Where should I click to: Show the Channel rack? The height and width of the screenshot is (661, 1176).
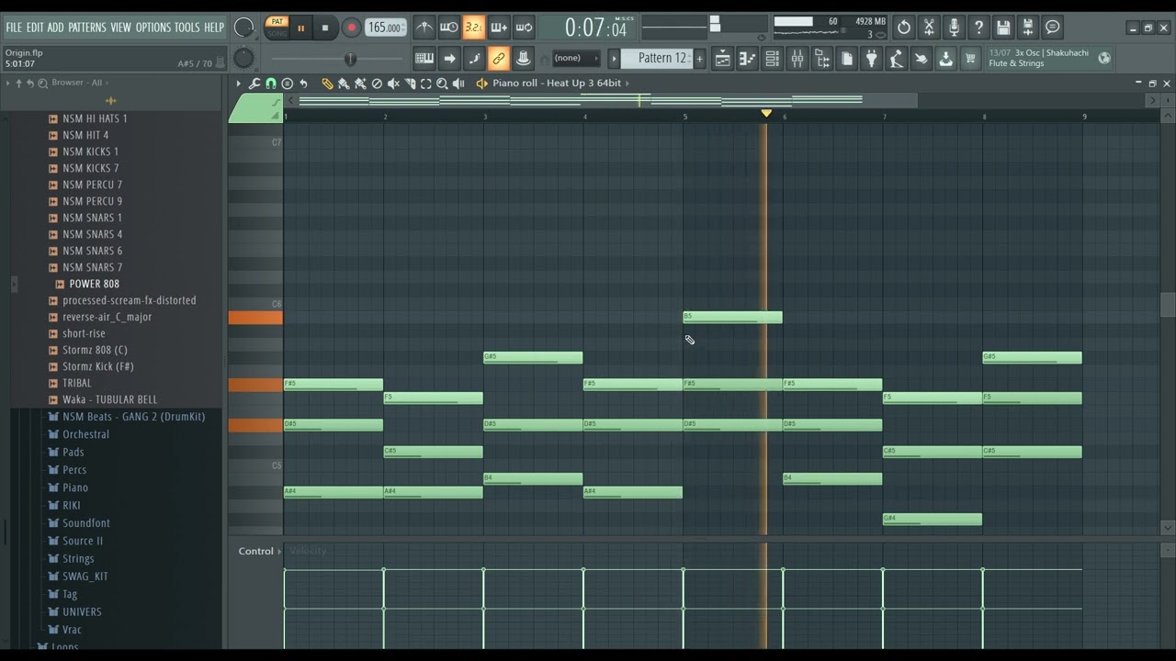[x=773, y=59]
